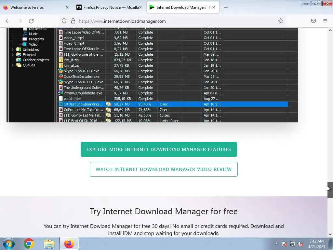Click the page scrollbar up arrow
This screenshot has width=333, height=250.
(x=330, y=30)
